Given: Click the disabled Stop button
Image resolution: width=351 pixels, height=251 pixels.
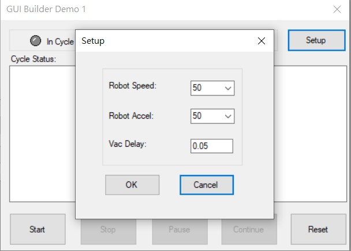Looking at the screenshot, I should coord(108,230).
